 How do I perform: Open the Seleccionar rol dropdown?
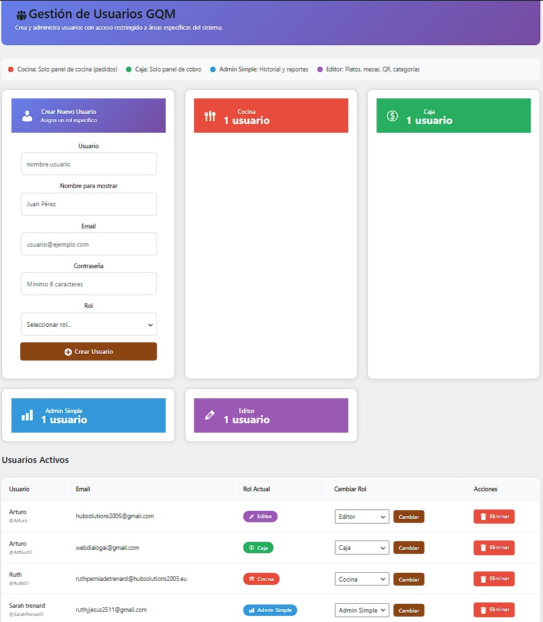[88, 324]
